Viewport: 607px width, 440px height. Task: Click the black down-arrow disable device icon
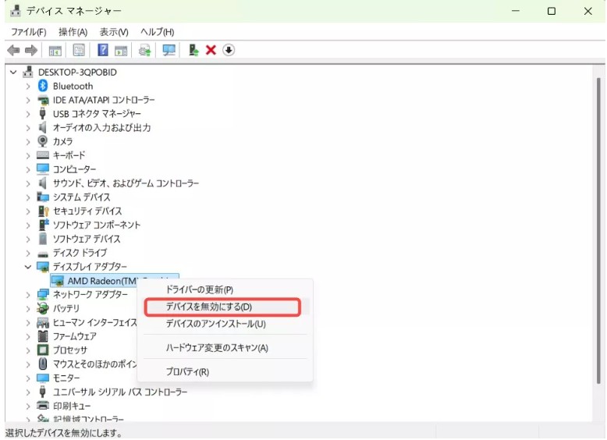pyautogui.click(x=229, y=50)
